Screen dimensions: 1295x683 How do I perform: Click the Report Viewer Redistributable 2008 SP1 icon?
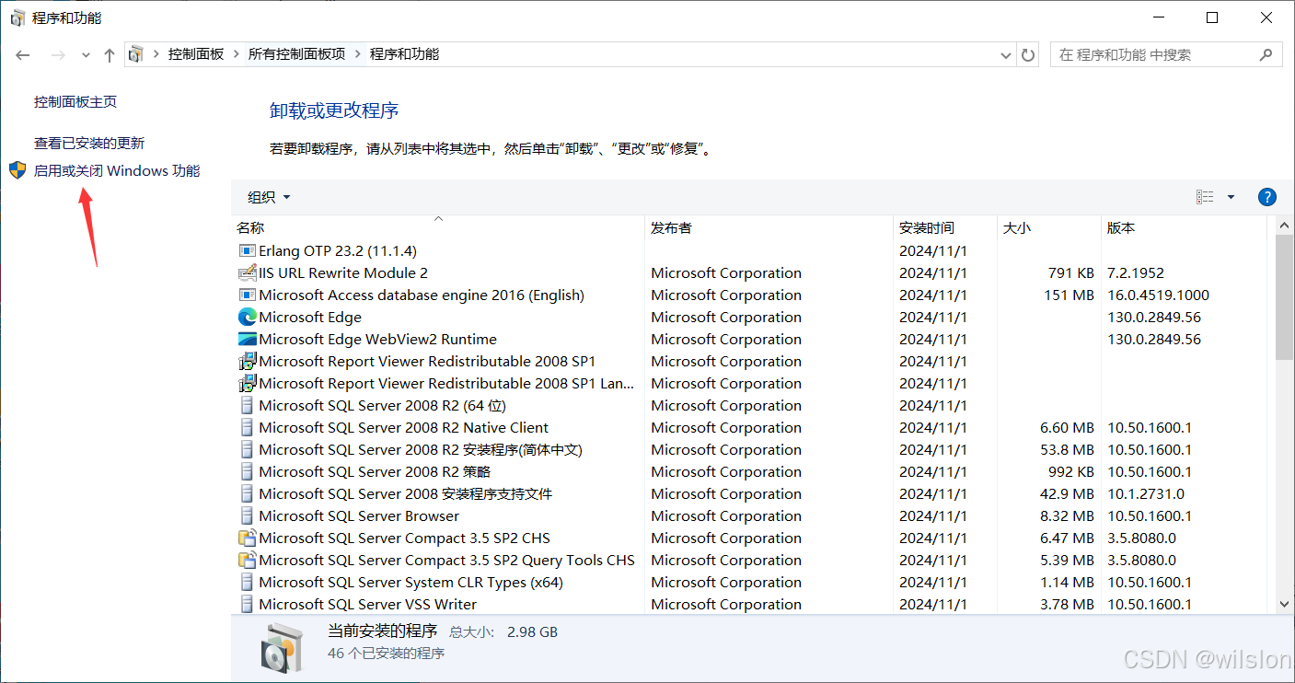[247, 361]
